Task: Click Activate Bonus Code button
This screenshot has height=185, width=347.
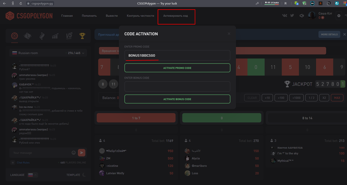Action: coord(177,99)
